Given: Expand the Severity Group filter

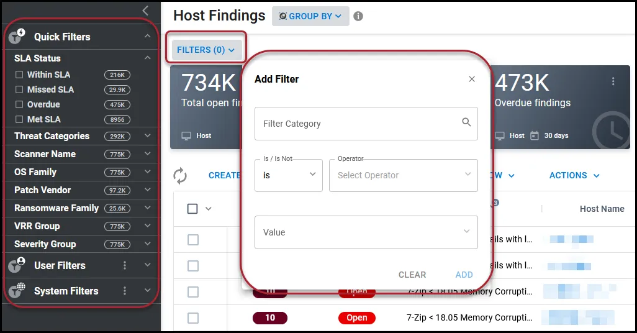Looking at the screenshot, I should (148, 244).
